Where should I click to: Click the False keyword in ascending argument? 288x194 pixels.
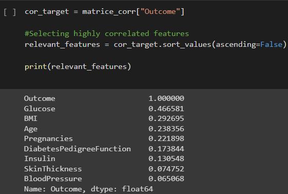coord(271,45)
